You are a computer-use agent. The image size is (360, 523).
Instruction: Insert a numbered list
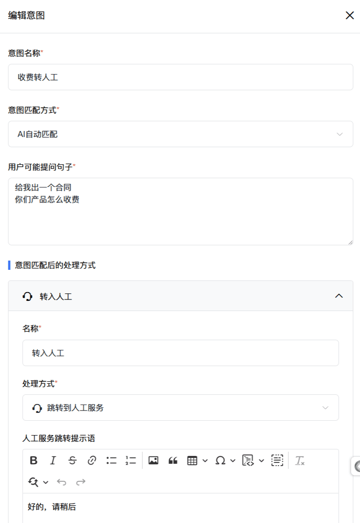click(130, 461)
